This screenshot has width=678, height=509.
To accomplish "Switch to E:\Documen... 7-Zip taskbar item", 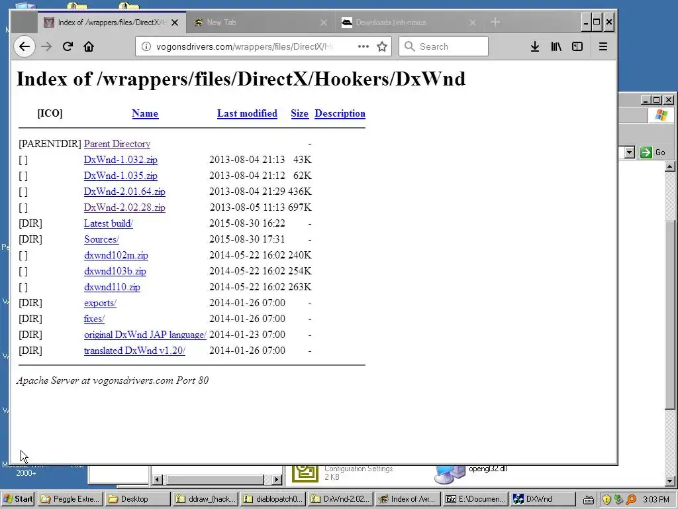I will [475, 499].
